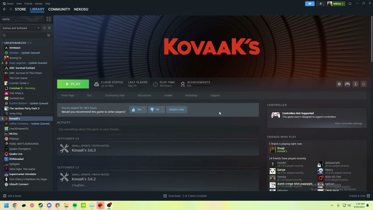Open the Games and Software dropdown
373x210 pixels.
(21, 28)
